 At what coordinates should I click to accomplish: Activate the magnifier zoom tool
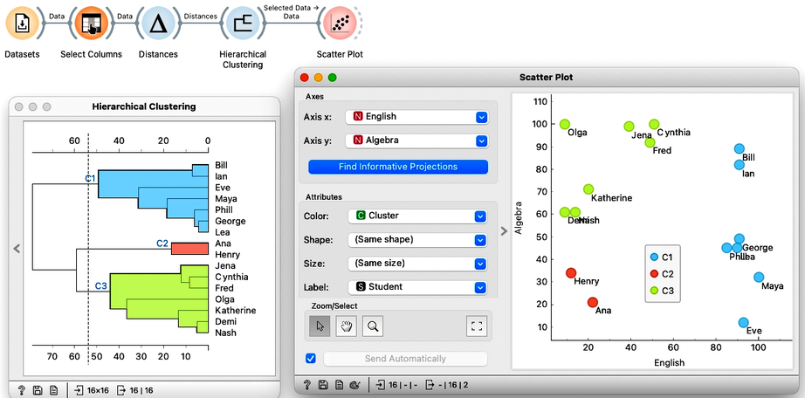click(373, 326)
